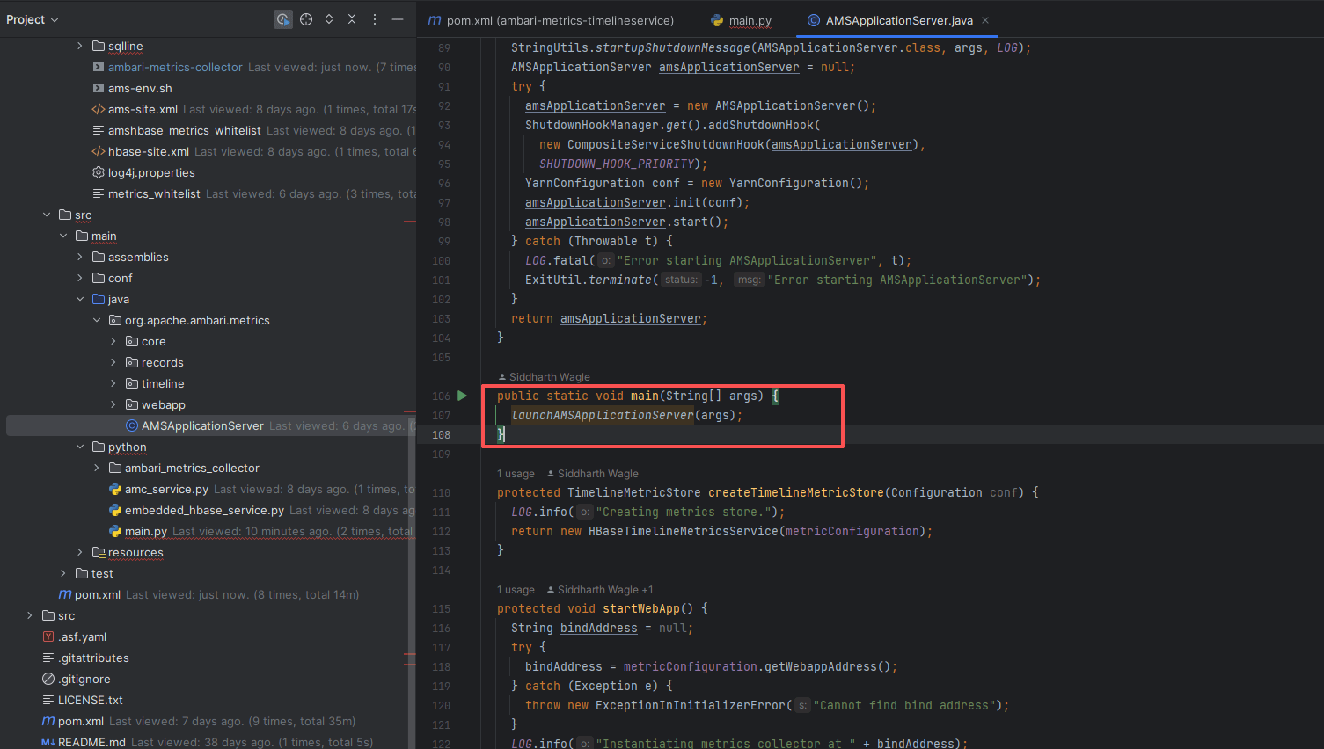Open the Project view dropdown
The width and height of the screenshot is (1324, 749).
32,19
